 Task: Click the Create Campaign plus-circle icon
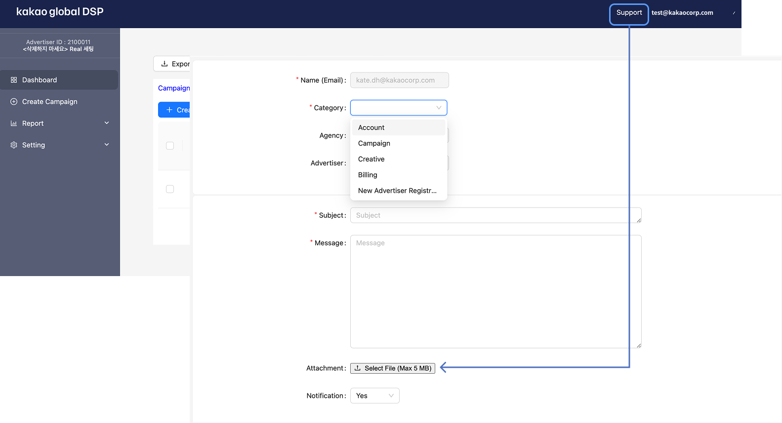click(x=14, y=102)
